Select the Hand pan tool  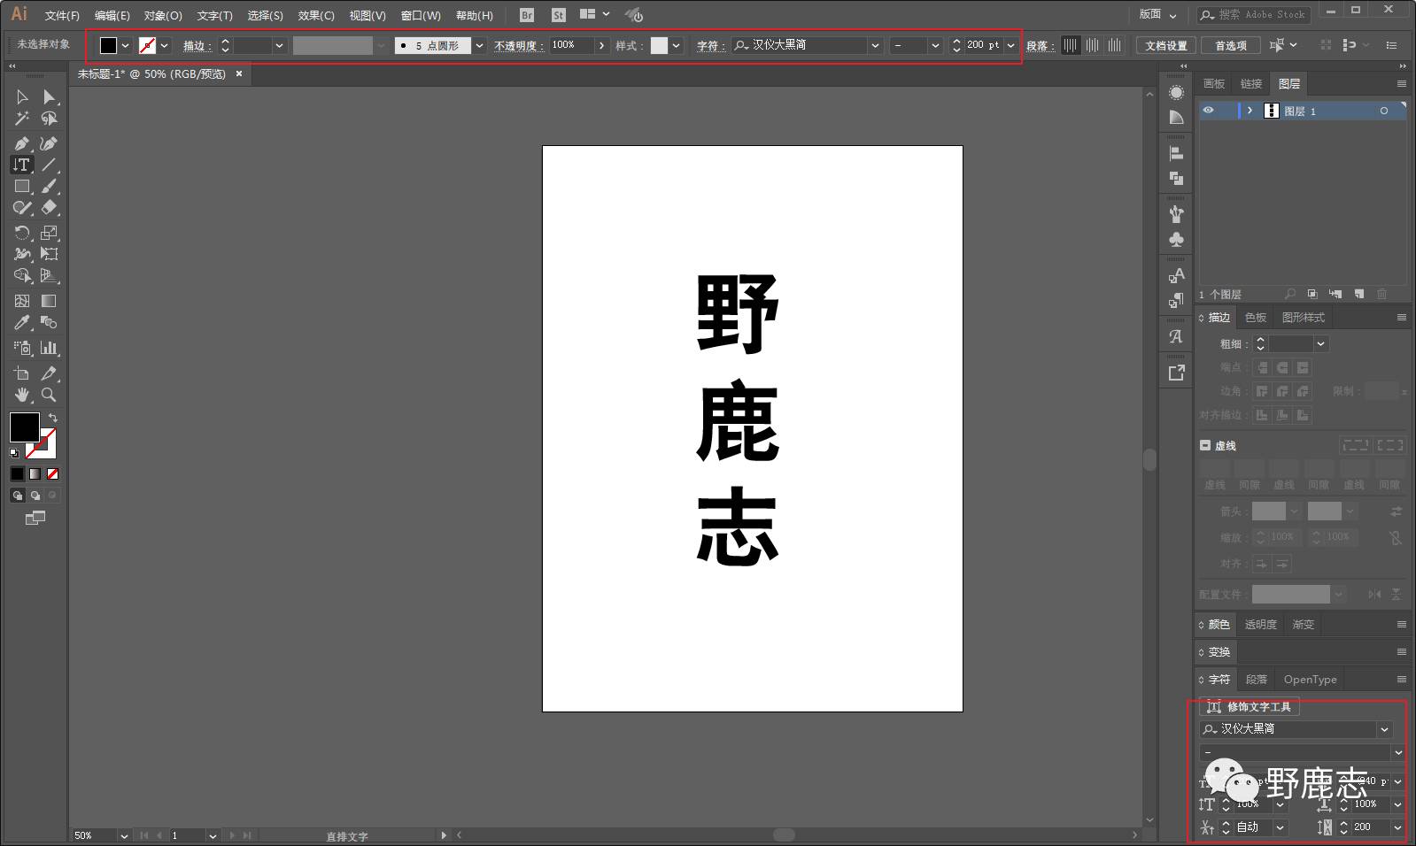coord(21,395)
